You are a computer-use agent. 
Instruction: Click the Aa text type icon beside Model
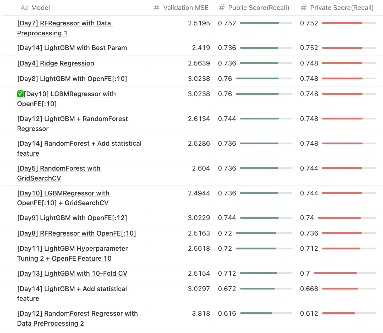click(x=24, y=8)
